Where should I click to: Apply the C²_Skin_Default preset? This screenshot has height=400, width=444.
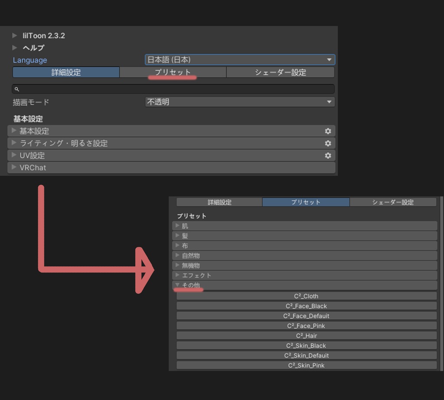pos(307,355)
